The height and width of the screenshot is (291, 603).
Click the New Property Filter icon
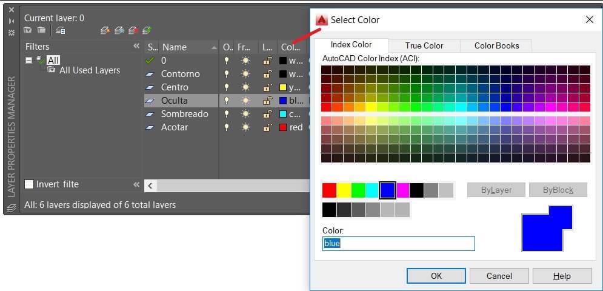(27, 30)
